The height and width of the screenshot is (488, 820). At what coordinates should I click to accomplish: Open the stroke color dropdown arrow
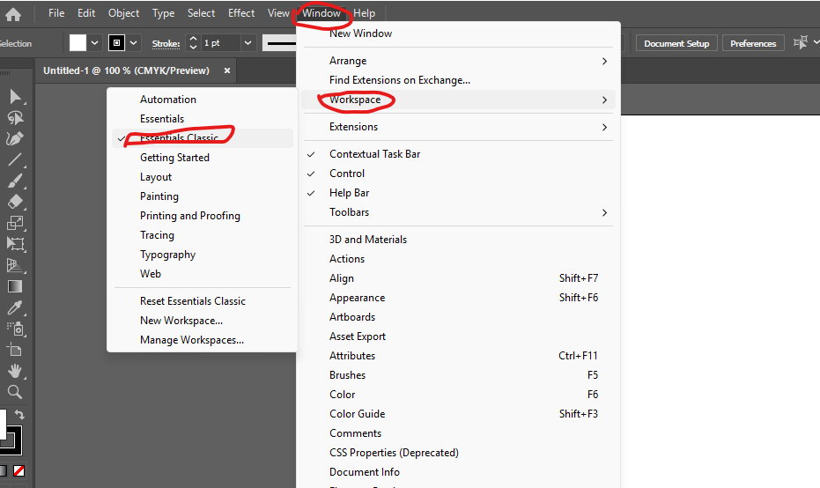[x=133, y=43]
